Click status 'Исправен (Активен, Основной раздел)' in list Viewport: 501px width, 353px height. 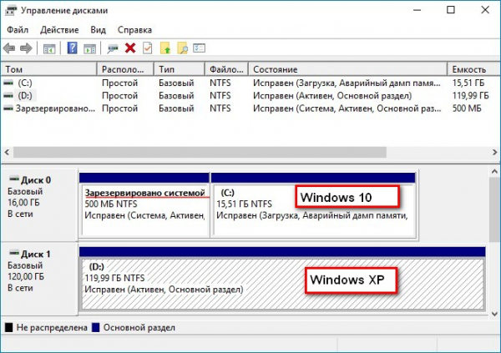pyautogui.click(x=332, y=95)
